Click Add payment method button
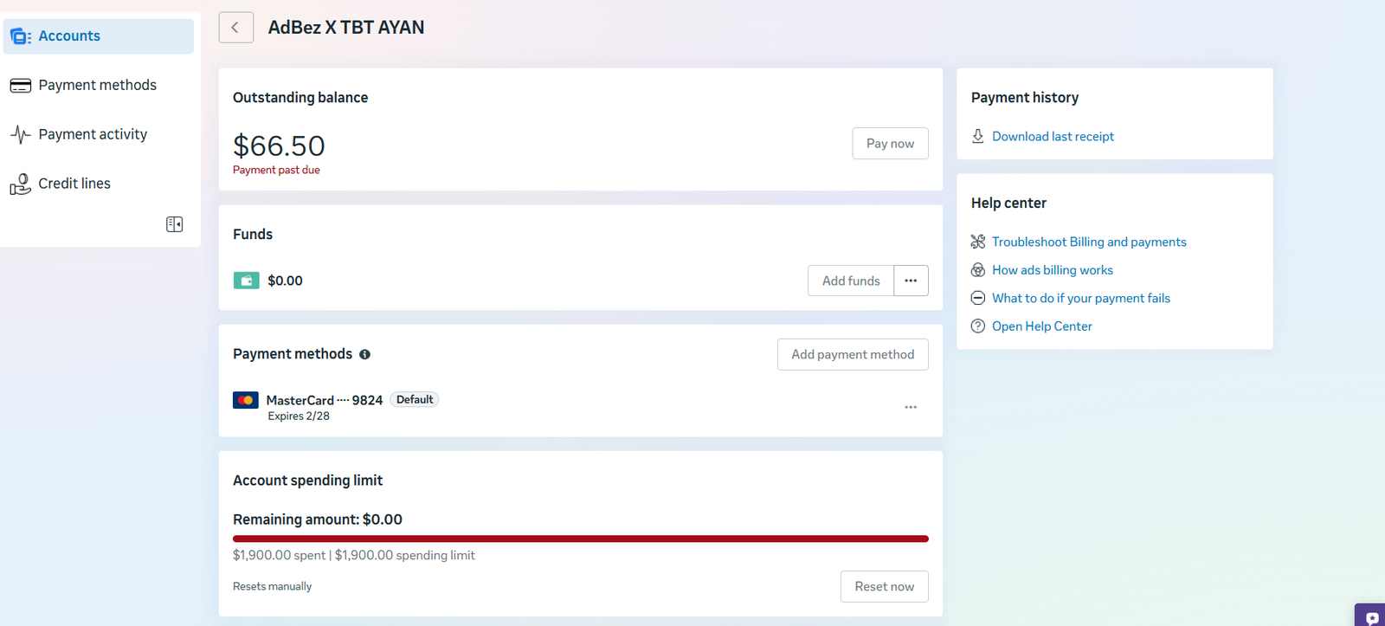The width and height of the screenshot is (1385, 626). tap(853, 354)
